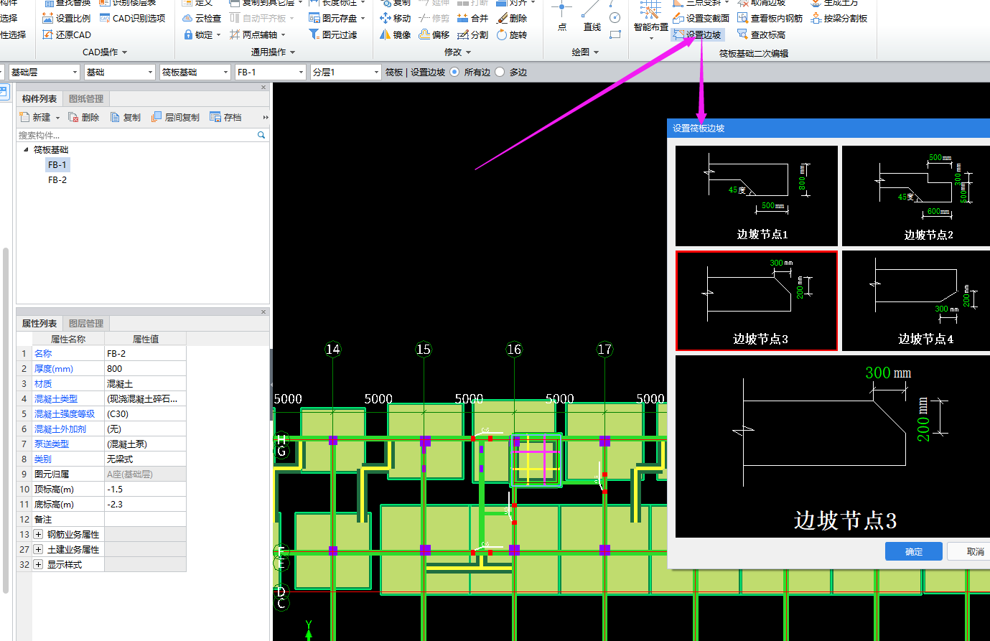Select 边坡节点1 thumbnail
The image size is (990, 641).
tap(757, 195)
